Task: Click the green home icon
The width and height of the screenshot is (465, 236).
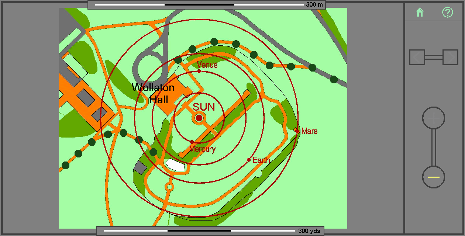Action: 420,13
